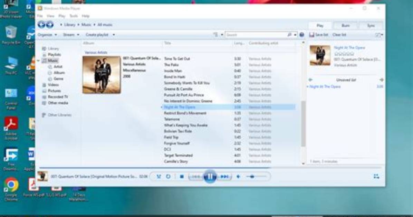Skip to the previous track
The width and height of the screenshot is (413, 217).
[x=196, y=176]
